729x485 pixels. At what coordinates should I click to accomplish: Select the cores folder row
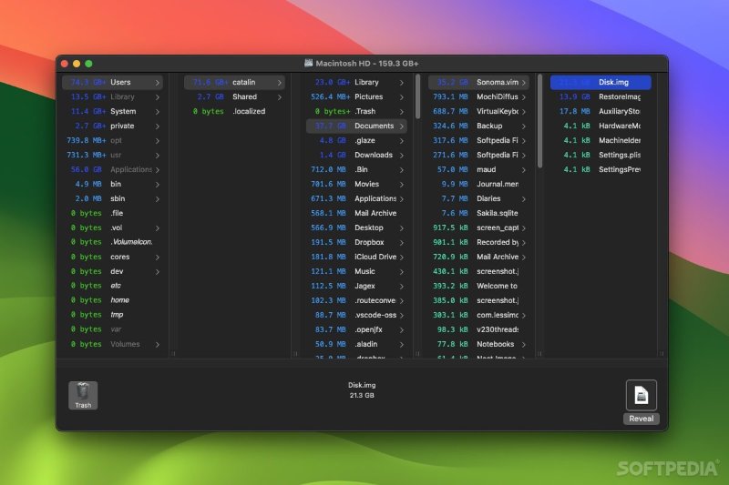(112, 257)
